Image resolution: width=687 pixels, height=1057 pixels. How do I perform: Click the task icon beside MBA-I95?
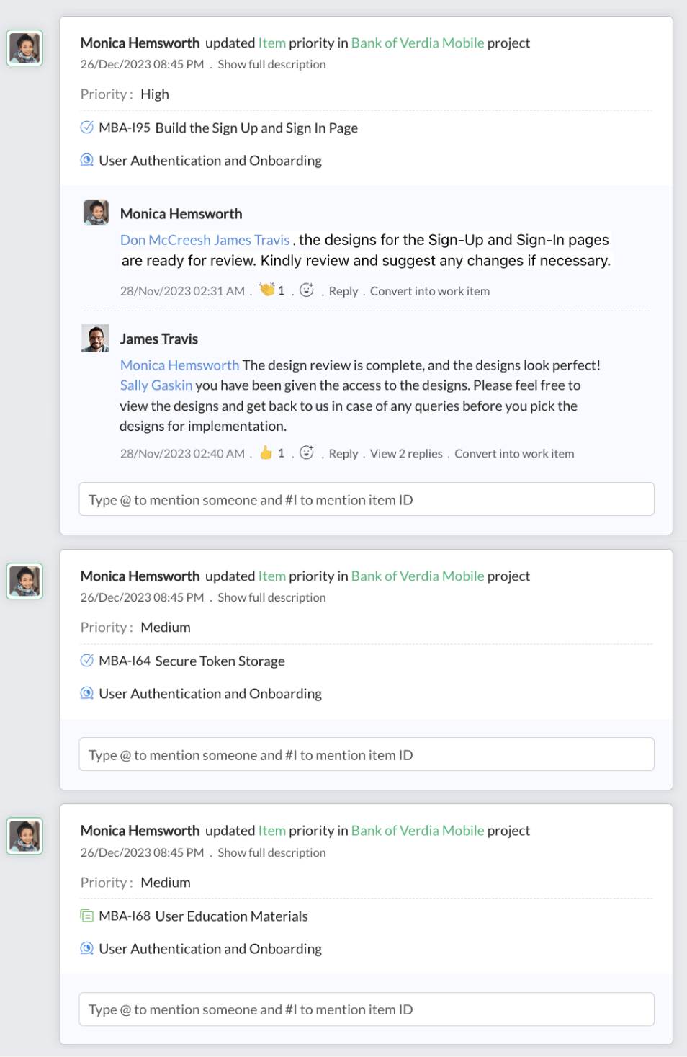pyautogui.click(x=86, y=128)
